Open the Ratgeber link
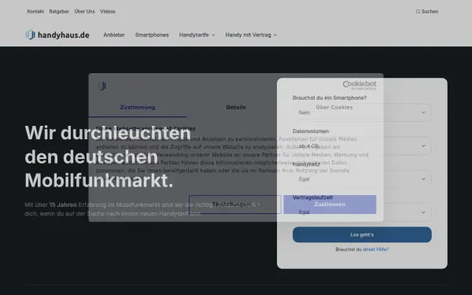The height and width of the screenshot is (295, 472). tap(59, 12)
